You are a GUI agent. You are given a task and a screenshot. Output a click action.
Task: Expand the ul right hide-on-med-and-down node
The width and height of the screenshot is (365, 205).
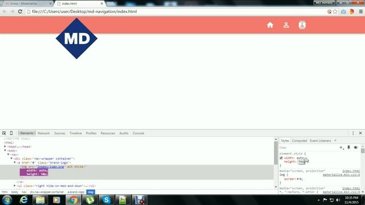tap(15, 186)
